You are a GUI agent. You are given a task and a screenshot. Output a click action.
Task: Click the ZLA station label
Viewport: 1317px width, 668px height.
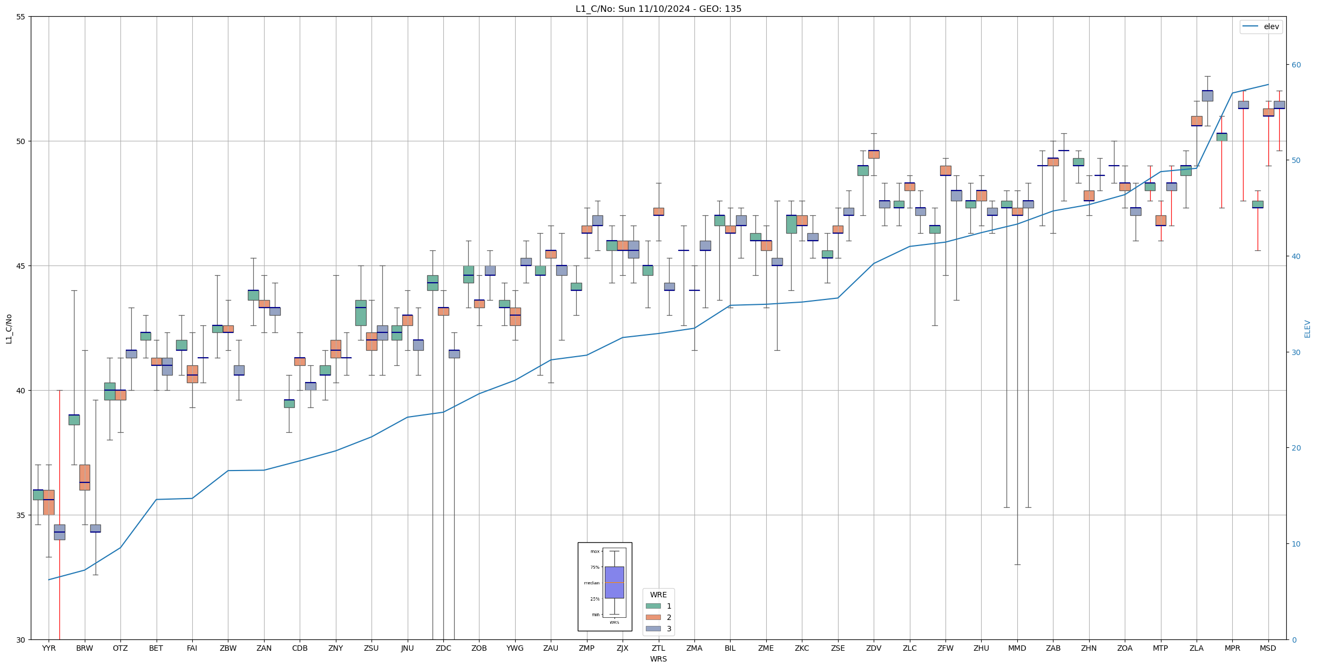(x=1196, y=648)
